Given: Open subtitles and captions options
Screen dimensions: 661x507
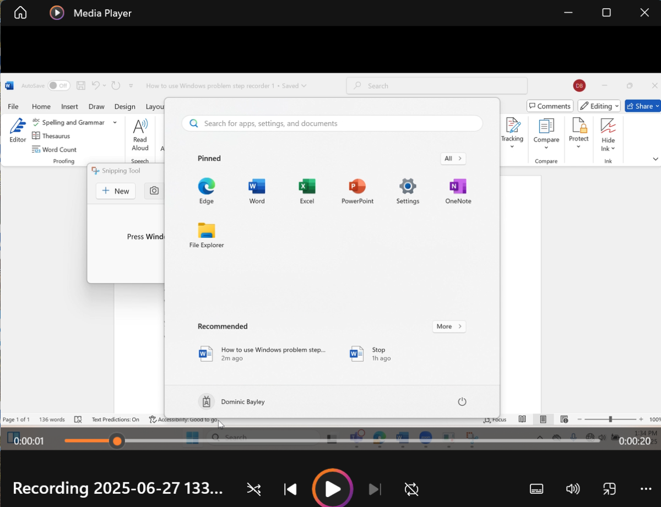Looking at the screenshot, I should click(537, 489).
